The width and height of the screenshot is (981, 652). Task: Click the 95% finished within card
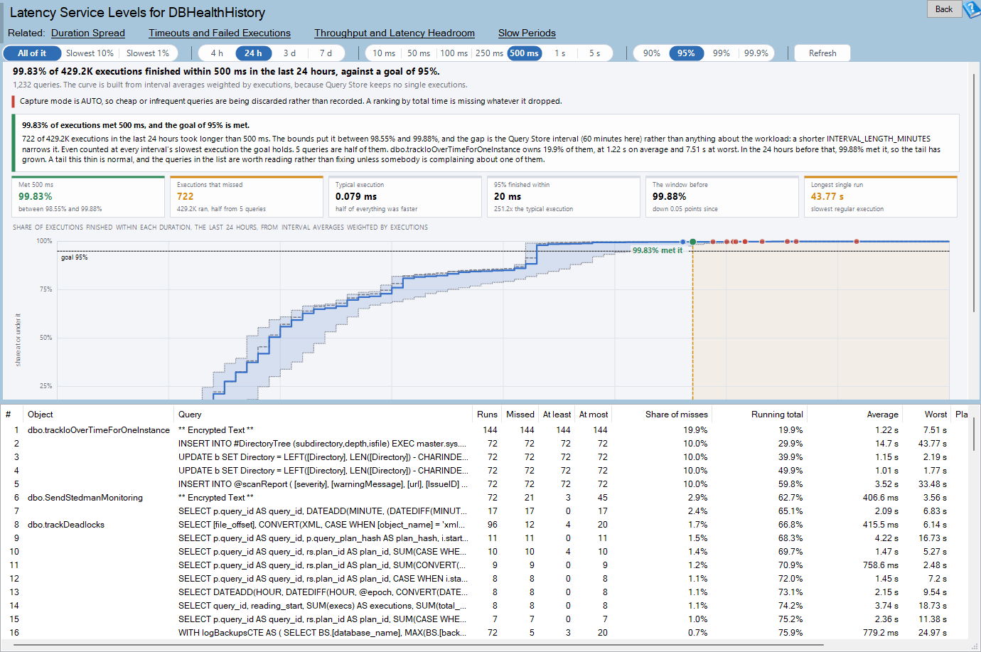pos(564,196)
